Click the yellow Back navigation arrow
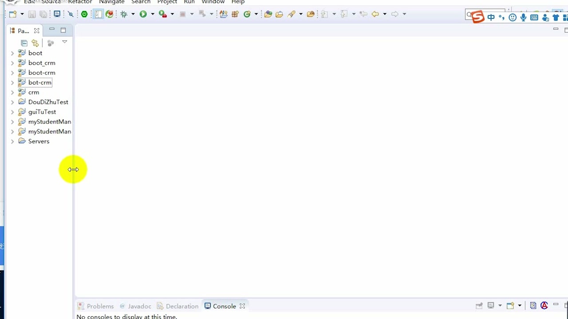Image resolution: width=568 pixels, height=319 pixels. pyautogui.click(x=375, y=14)
